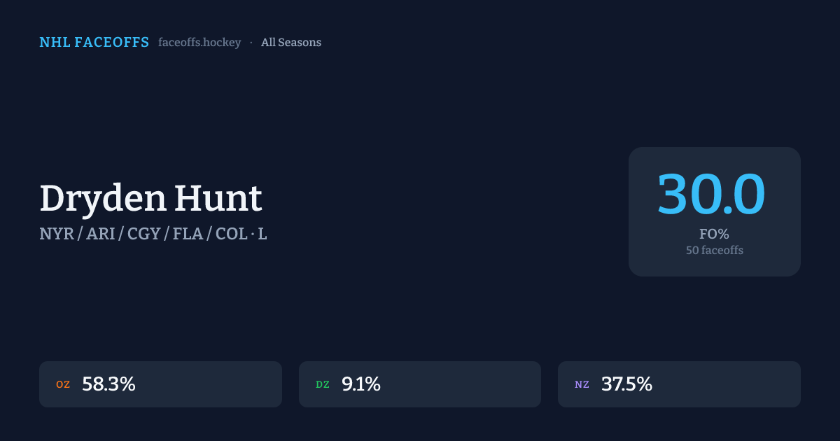This screenshot has height=441, width=840.
Task: Click the separator dot before All Seasons
Action: click(x=251, y=43)
